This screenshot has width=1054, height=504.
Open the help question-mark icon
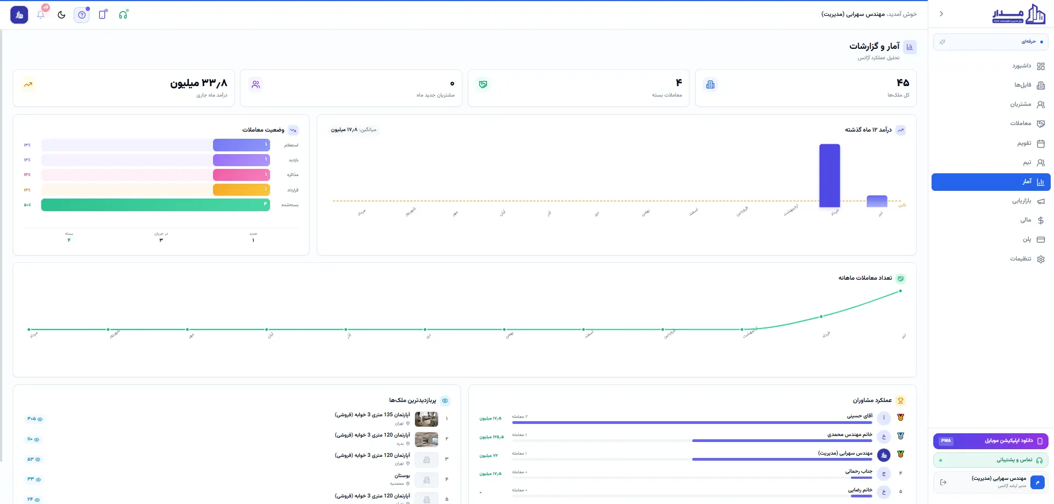click(82, 15)
